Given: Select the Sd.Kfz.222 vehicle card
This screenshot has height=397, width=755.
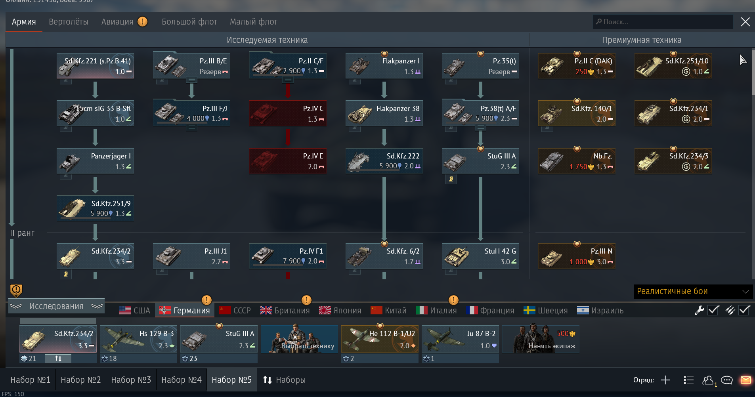Looking at the screenshot, I should 384,161.
